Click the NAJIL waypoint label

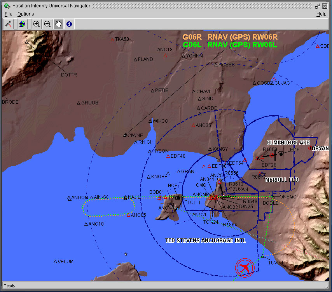tap(134, 197)
